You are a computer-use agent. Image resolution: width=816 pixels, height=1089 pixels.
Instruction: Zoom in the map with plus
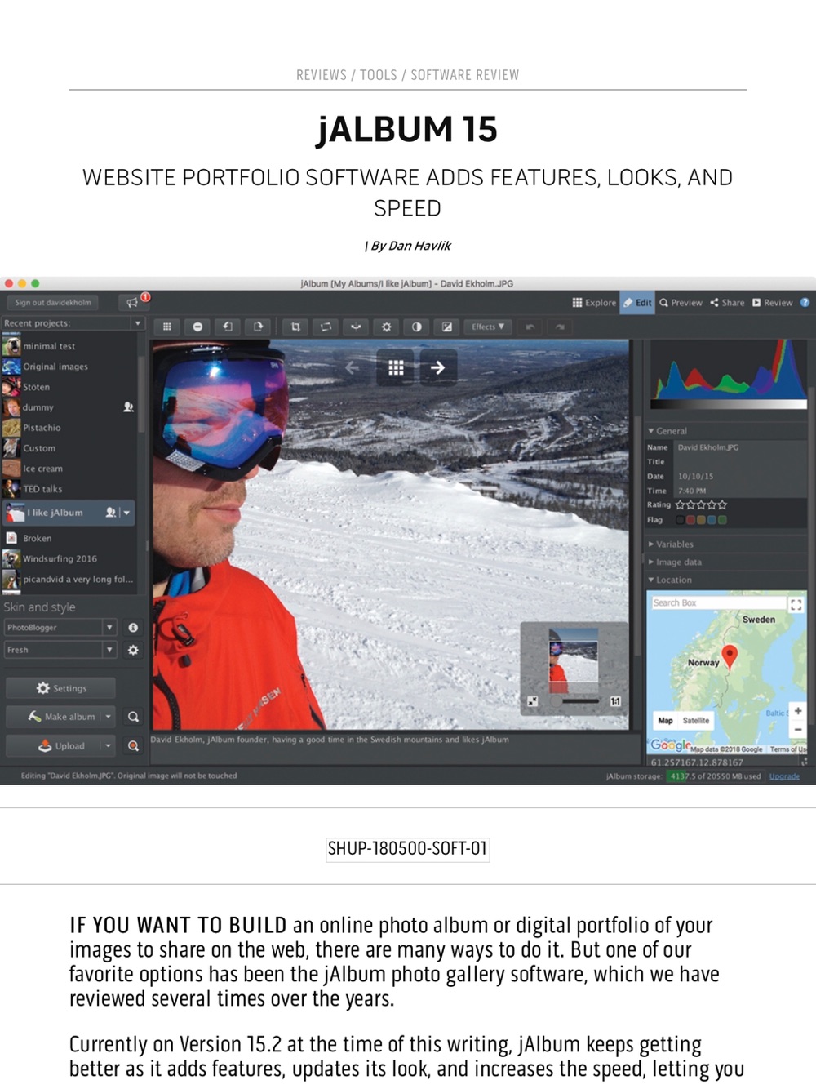click(797, 711)
